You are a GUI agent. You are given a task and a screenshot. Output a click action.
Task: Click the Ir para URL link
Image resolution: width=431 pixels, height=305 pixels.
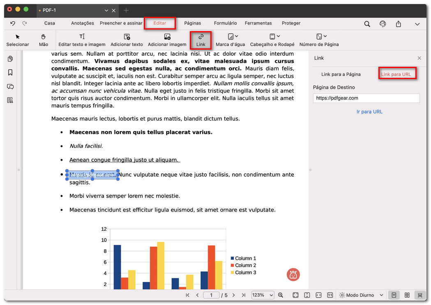[369, 112]
